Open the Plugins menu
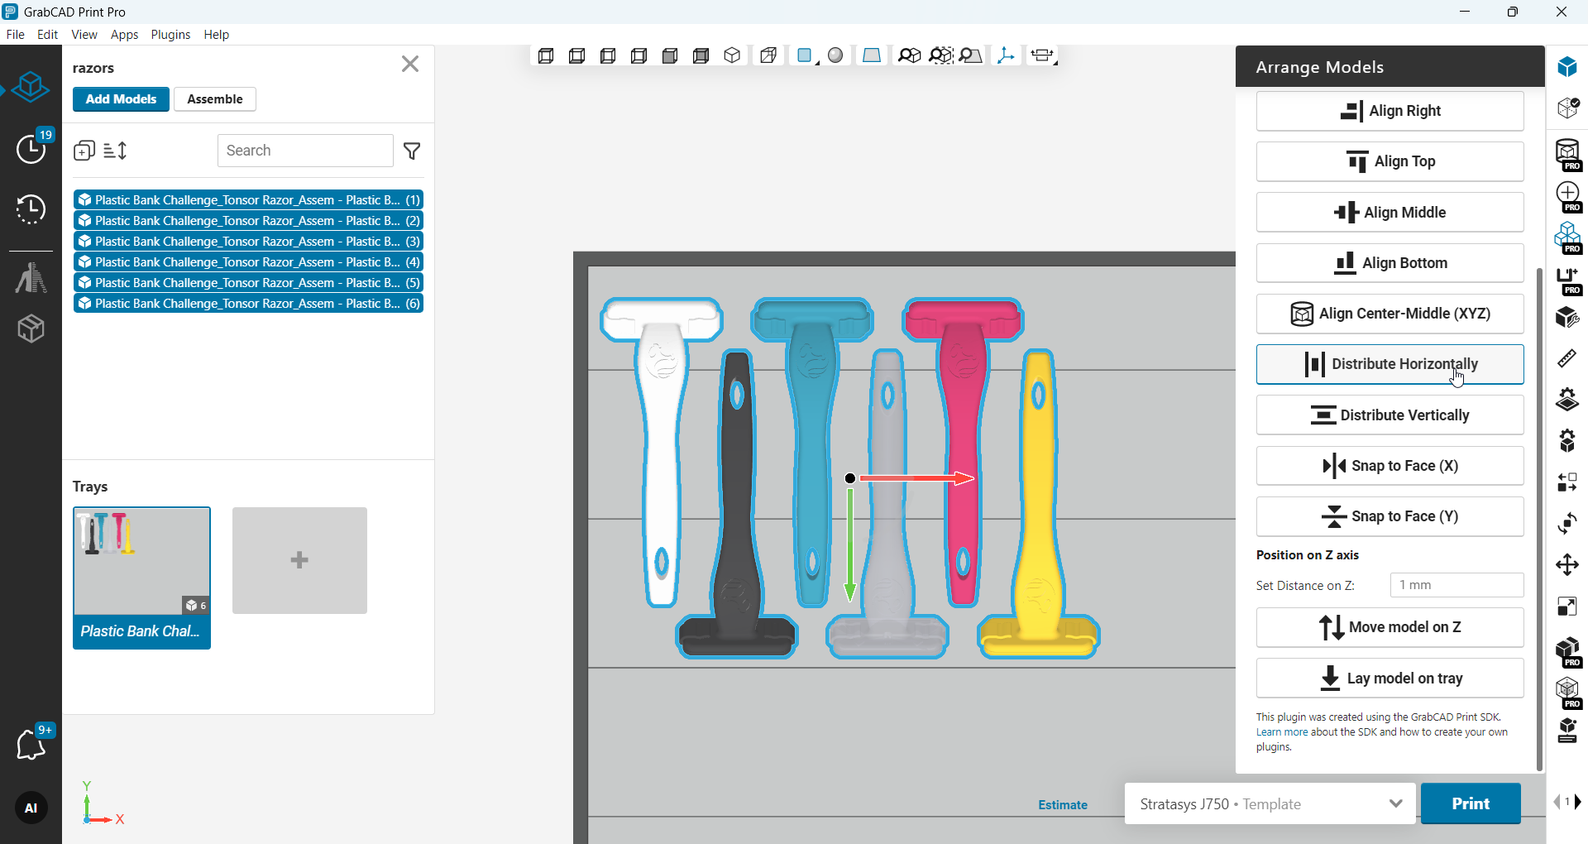The height and width of the screenshot is (844, 1588). pos(170,34)
